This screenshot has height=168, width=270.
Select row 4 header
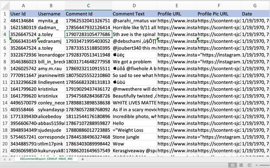5,34
